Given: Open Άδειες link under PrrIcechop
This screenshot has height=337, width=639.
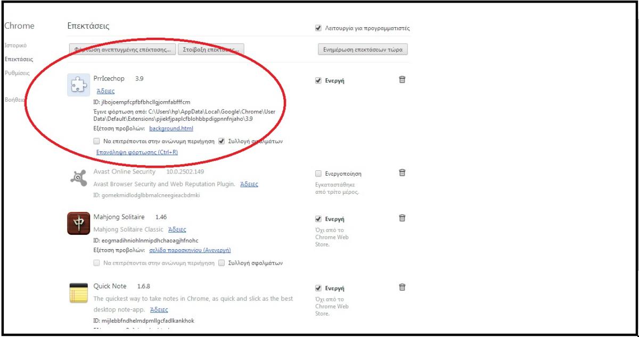Looking at the screenshot, I should 105,91.
